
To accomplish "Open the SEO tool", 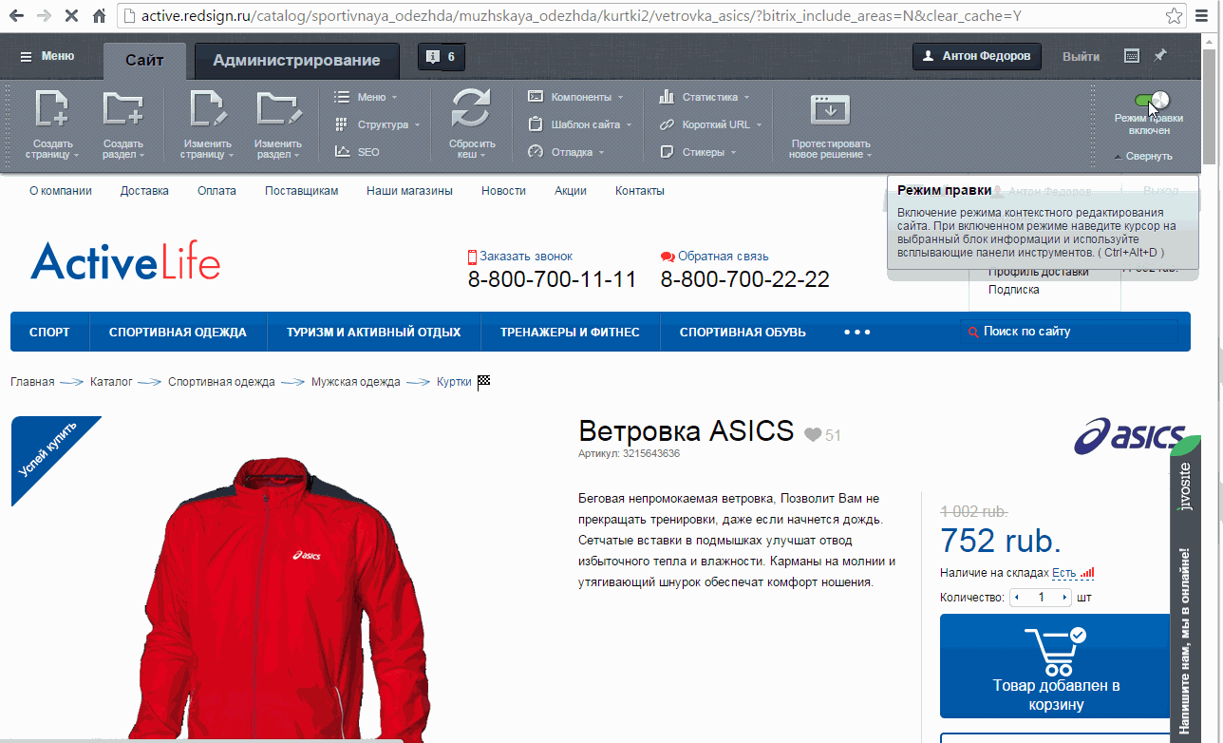I will click(x=357, y=152).
